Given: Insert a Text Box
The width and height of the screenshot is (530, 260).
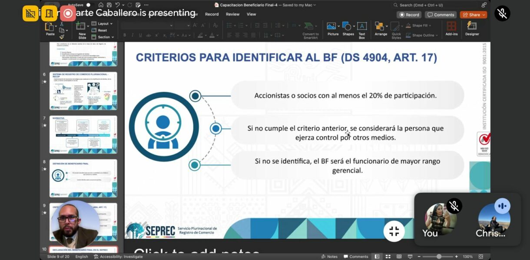Looking at the screenshot, I should (x=362, y=29).
